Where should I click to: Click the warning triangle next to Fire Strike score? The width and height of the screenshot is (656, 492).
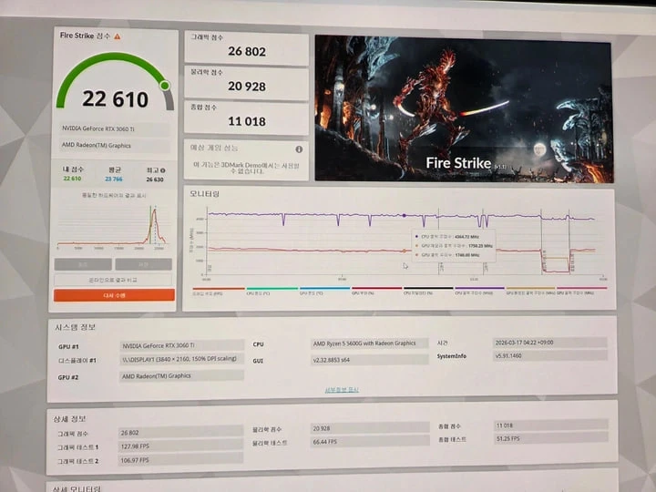tap(118, 36)
